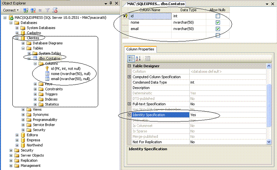Expand the Identity Specification property
277x170 pixels.
click(x=129, y=115)
